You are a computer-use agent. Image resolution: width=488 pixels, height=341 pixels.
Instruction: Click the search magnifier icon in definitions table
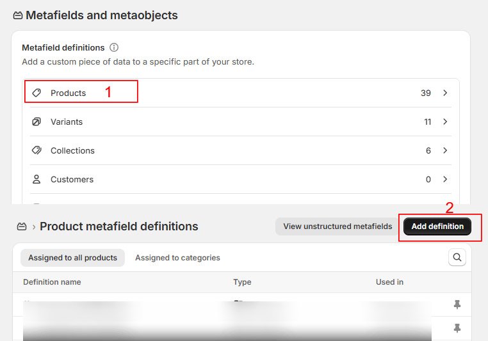click(x=457, y=257)
